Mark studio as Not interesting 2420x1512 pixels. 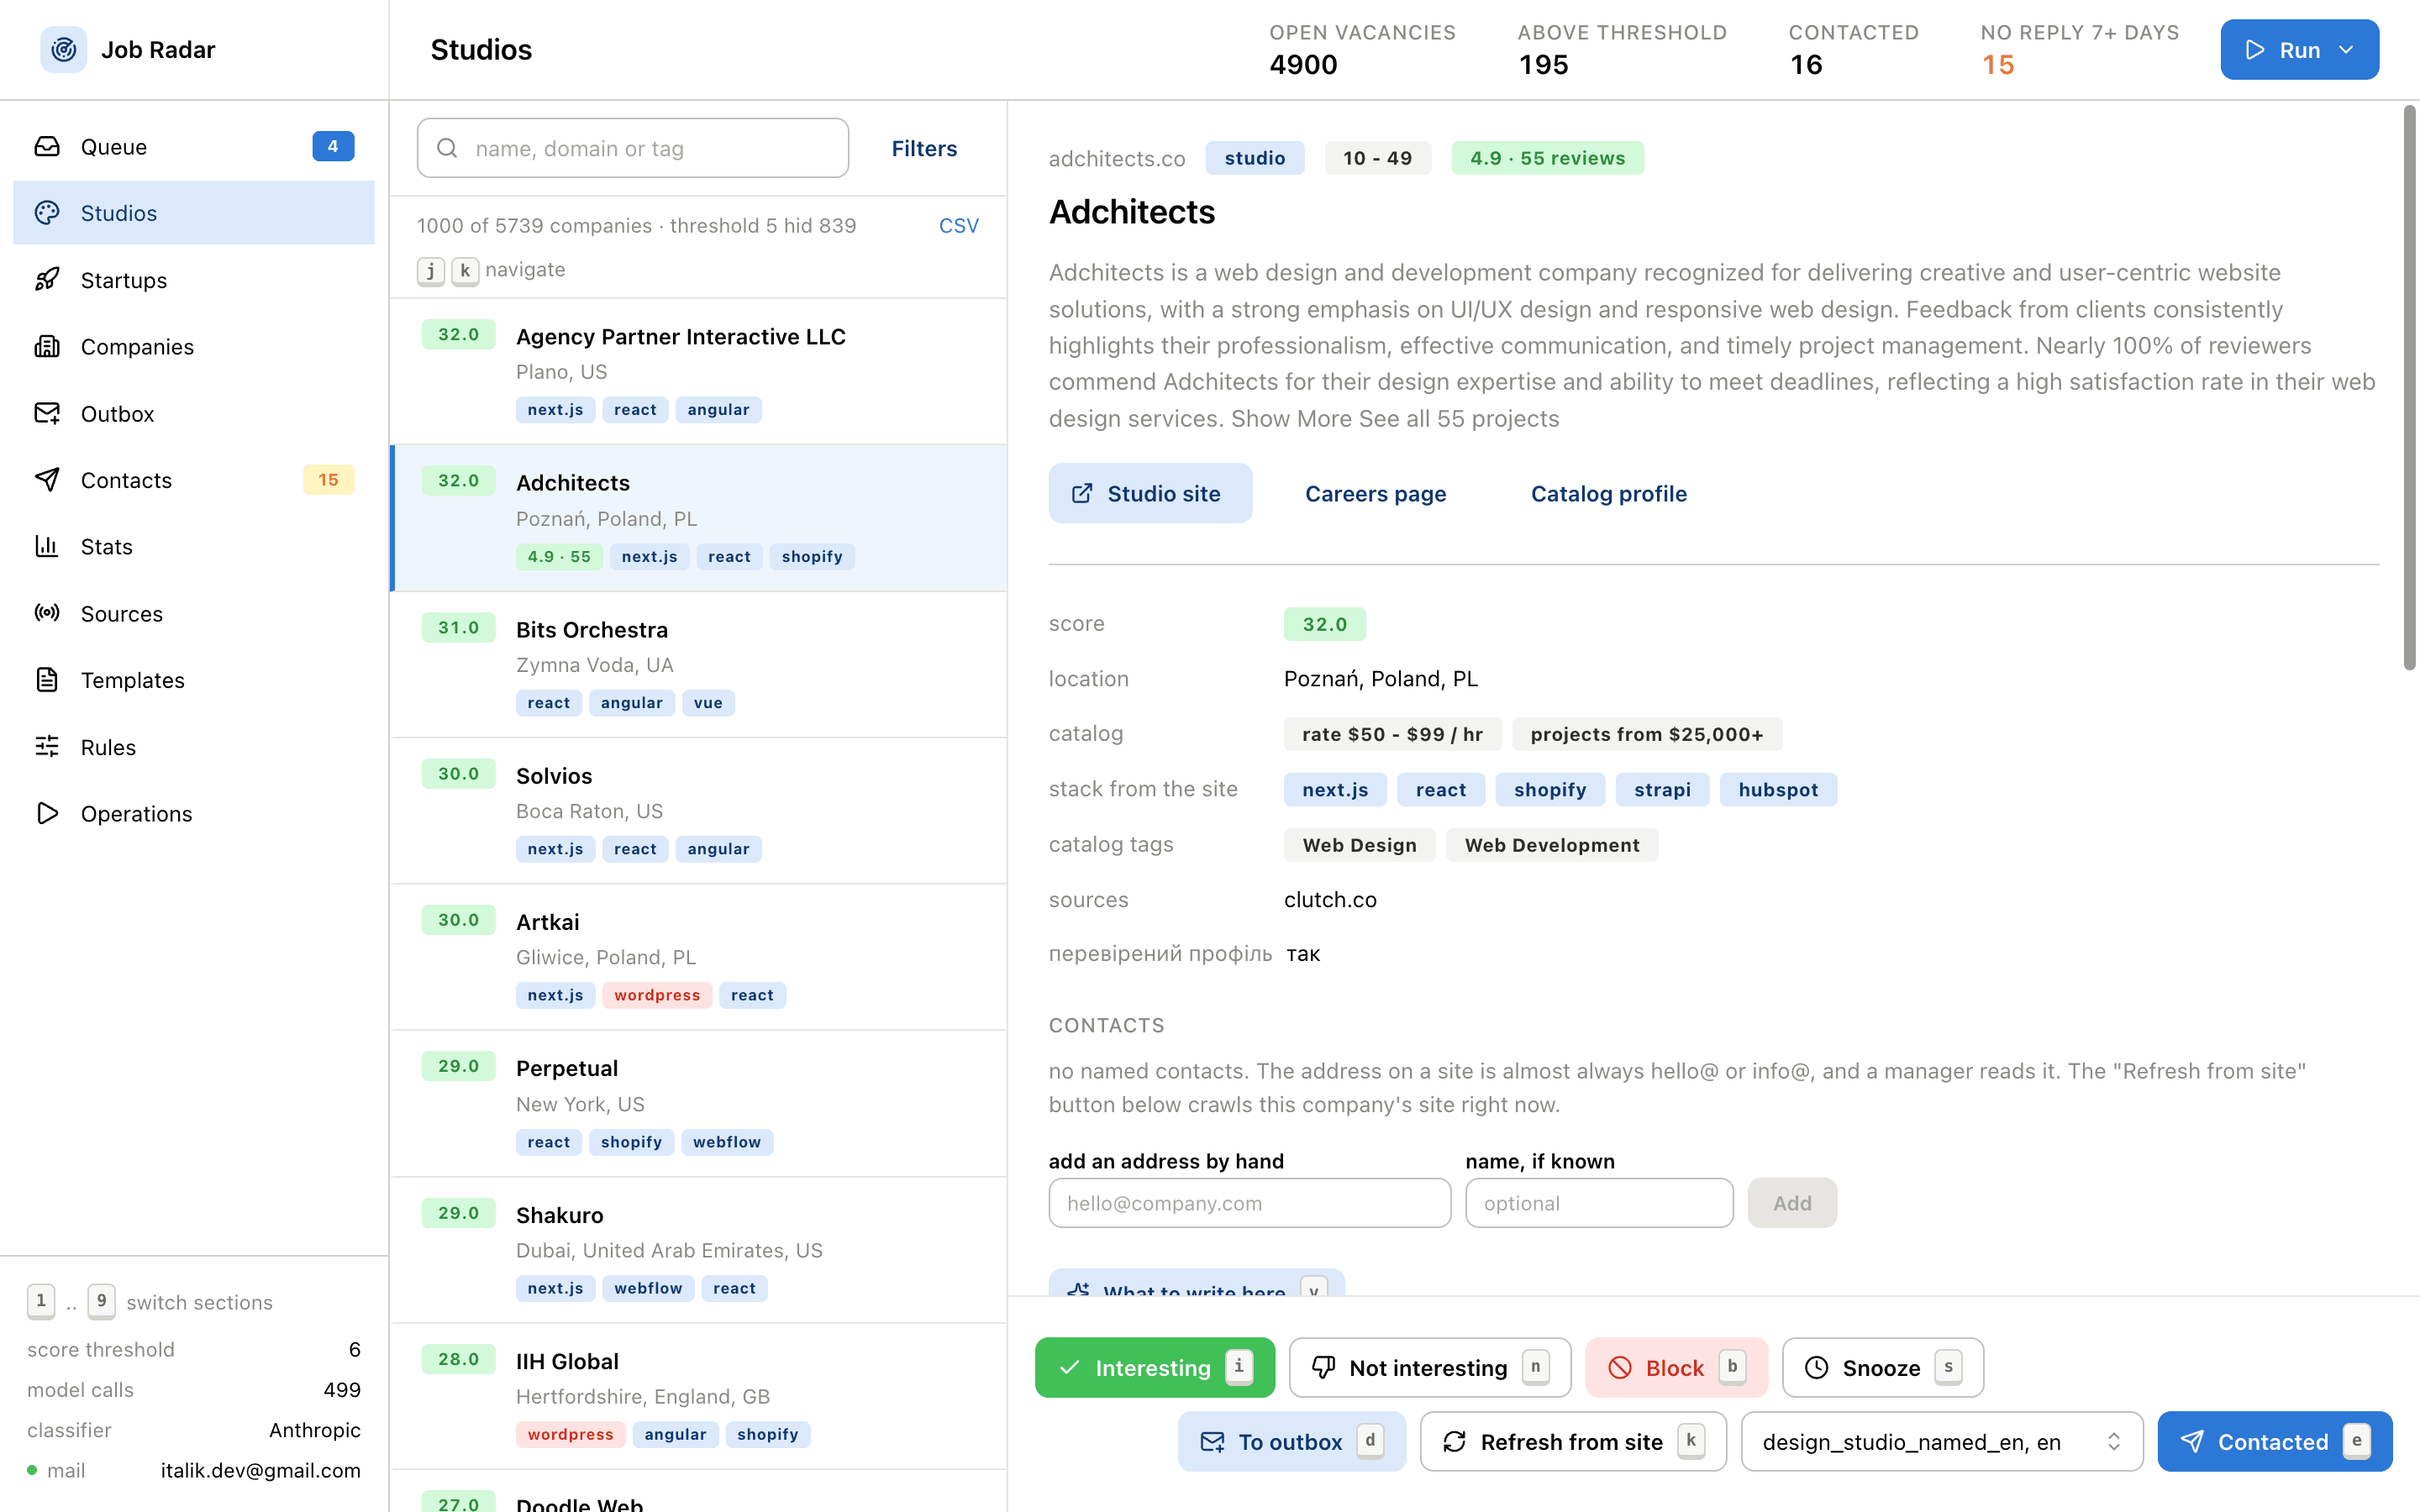click(1430, 1367)
